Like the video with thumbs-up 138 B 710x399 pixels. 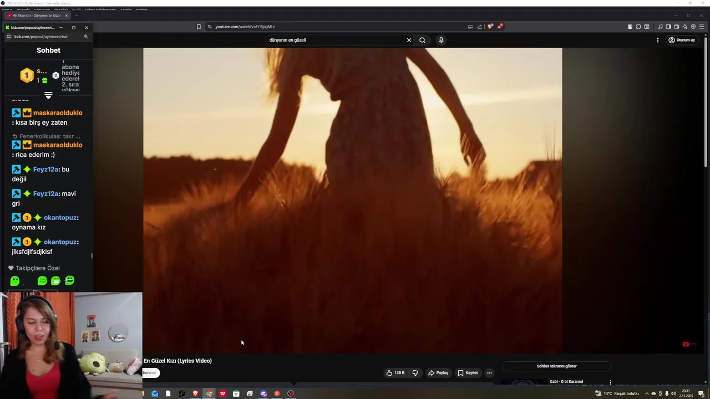tap(395, 373)
